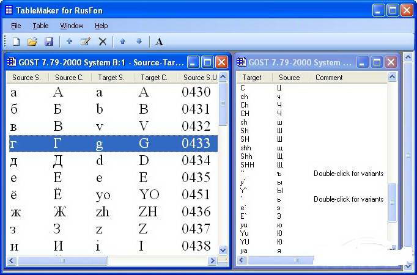Screen dimensions: 417x275
Task: Click the New file toolbar icon
Action: click(17, 42)
